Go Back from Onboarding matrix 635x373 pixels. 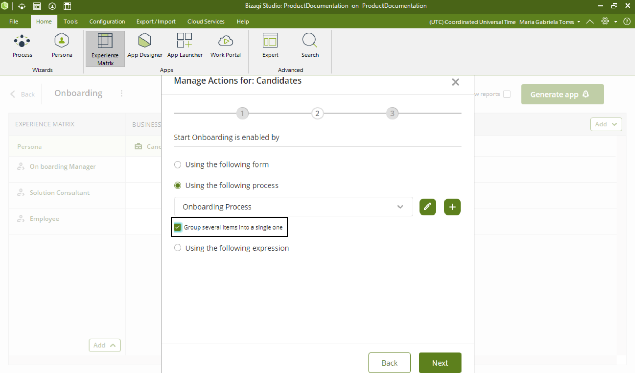pos(23,94)
